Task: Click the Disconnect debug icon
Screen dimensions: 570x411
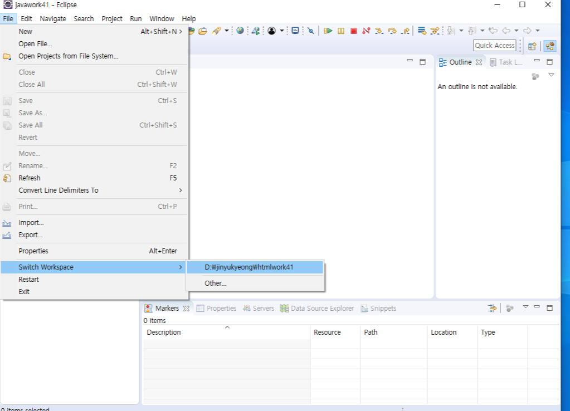Action: click(x=366, y=31)
